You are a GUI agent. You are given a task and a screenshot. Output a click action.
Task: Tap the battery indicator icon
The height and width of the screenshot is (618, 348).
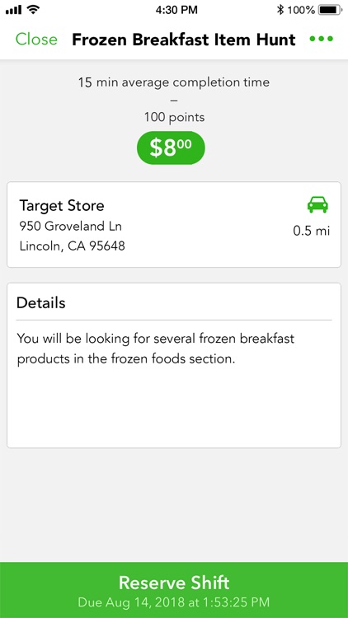pos(330,10)
